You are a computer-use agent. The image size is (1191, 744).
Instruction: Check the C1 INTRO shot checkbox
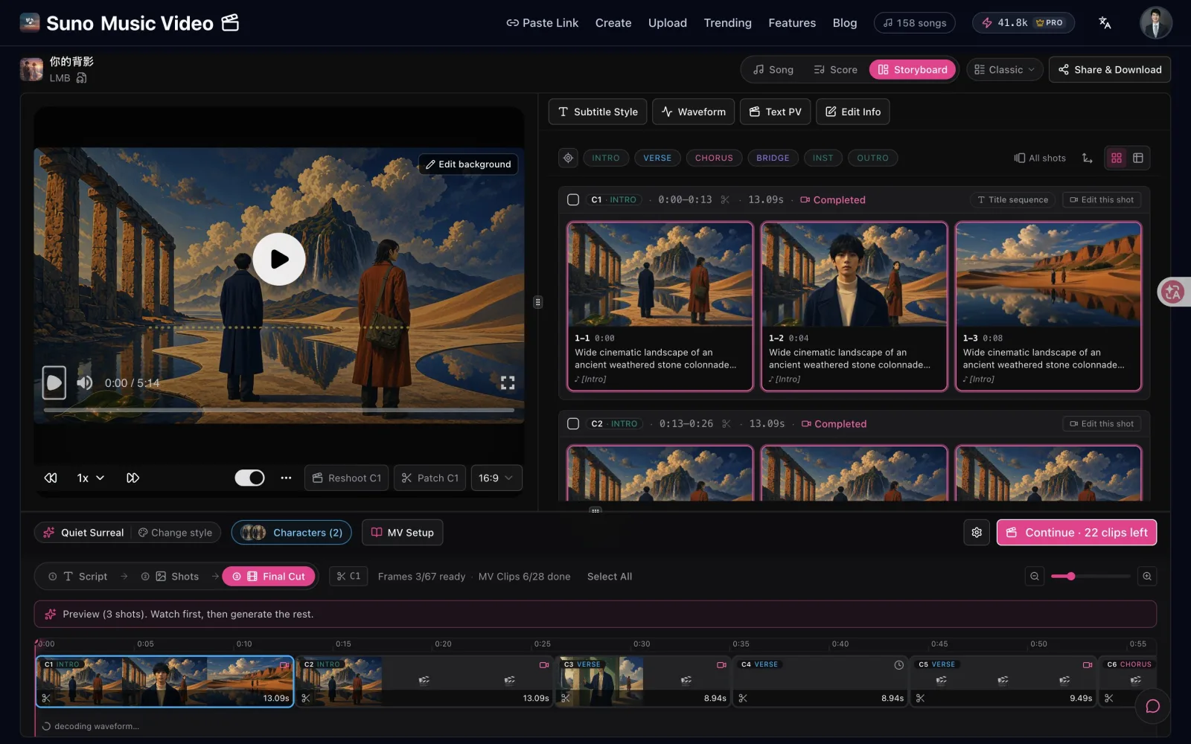coord(573,199)
